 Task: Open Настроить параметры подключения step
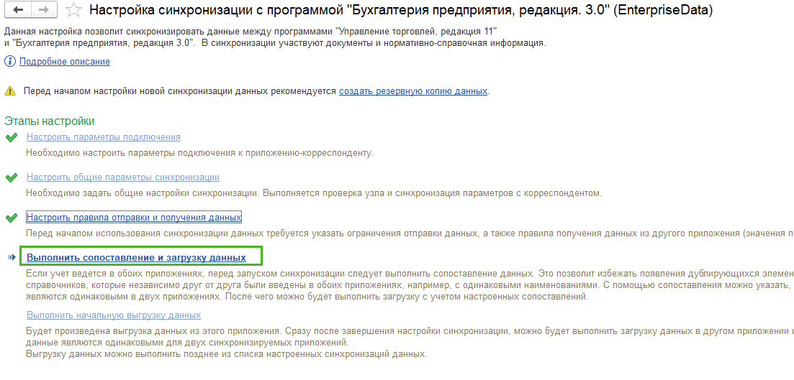tap(104, 137)
